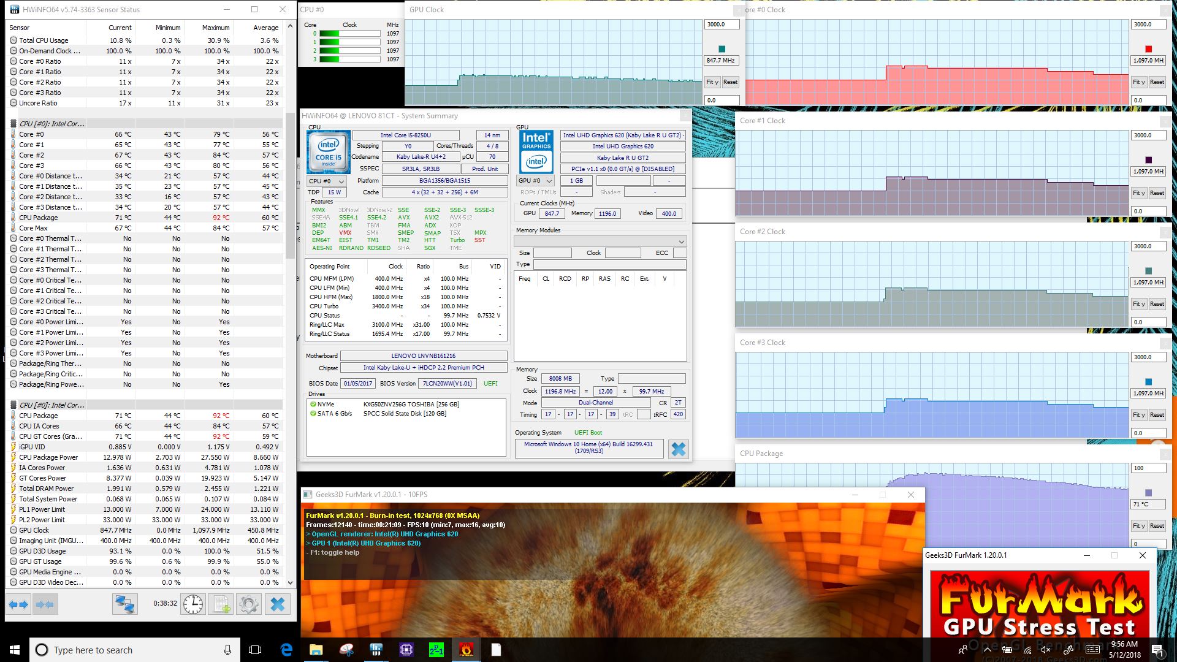The height and width of the screenshot is (662, 1177).
Task: Start logging with the sheet-plus icon
Action: (x=222, y=604)
